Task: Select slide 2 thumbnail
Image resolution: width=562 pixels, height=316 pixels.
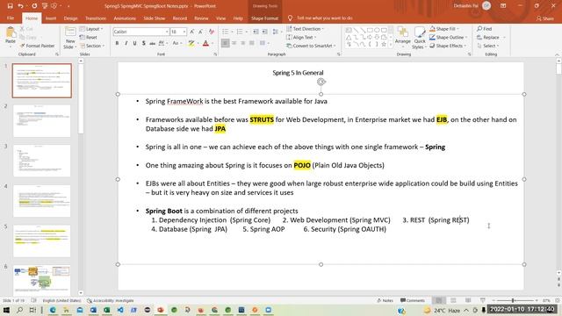Action: click(42, 121)
